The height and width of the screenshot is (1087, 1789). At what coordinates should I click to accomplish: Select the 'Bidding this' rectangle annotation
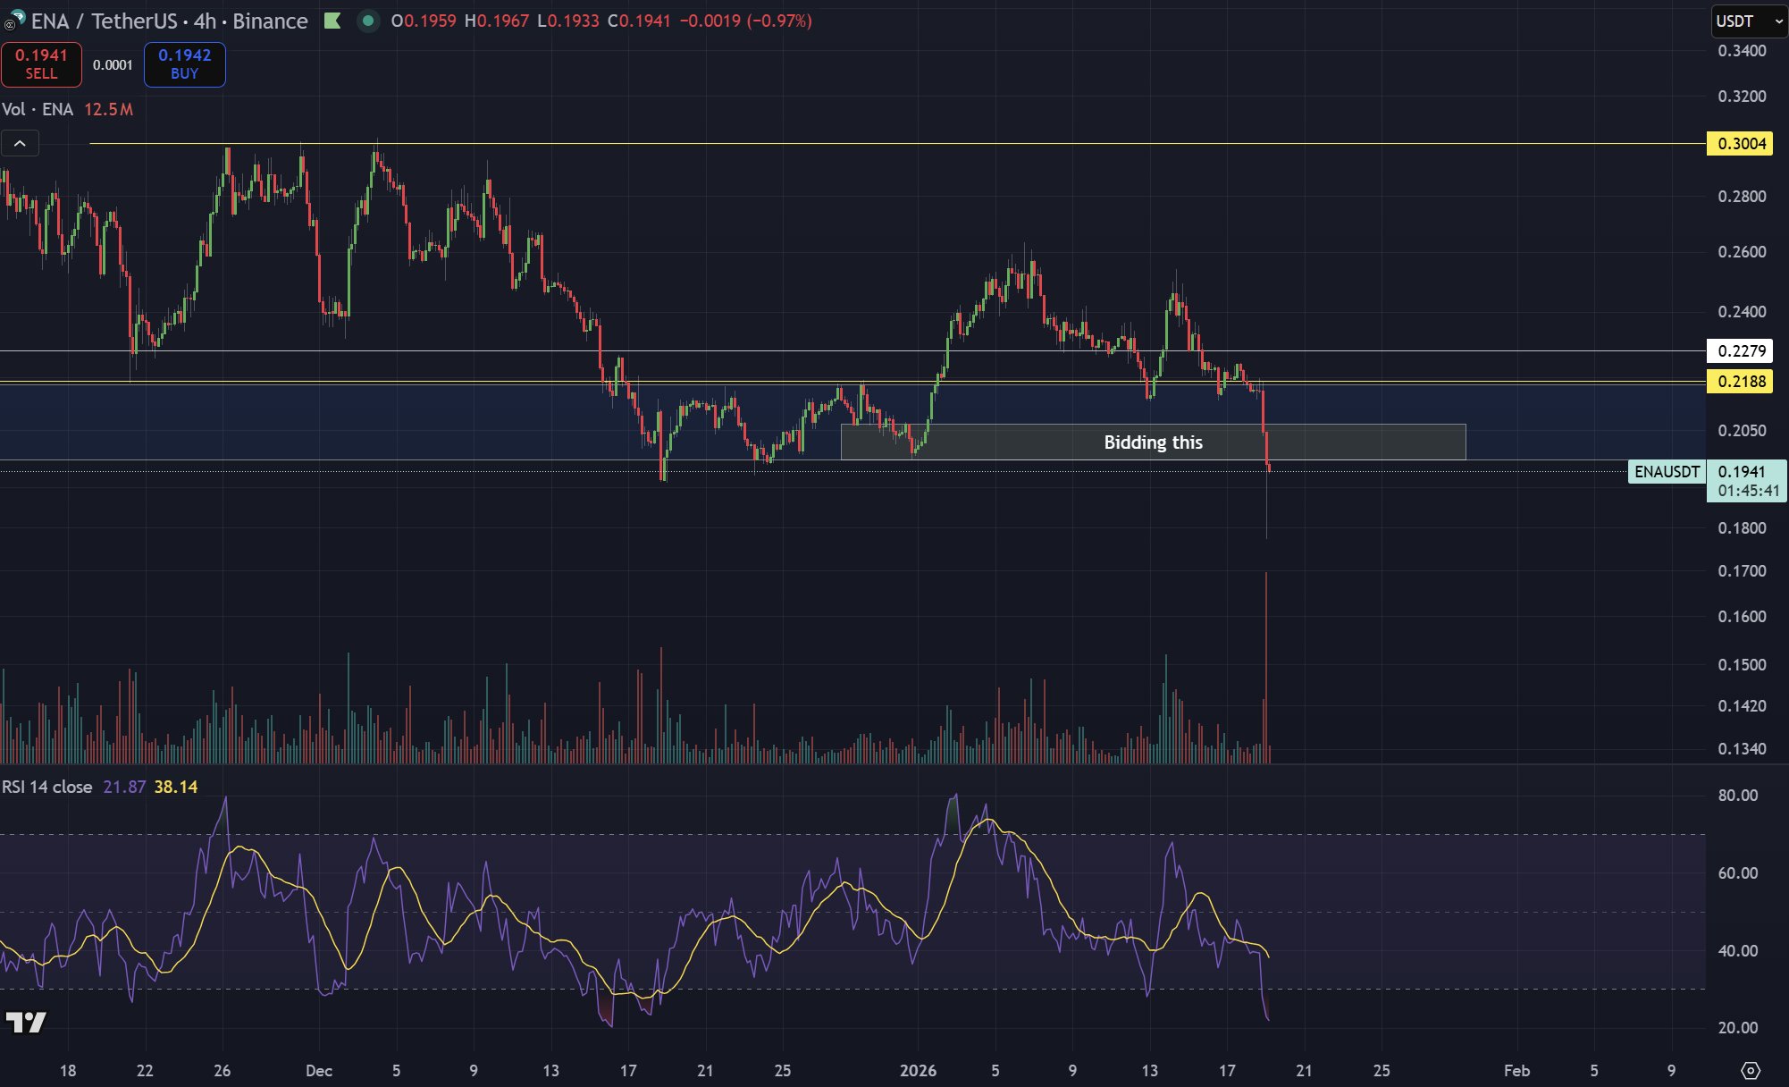(1153, 442)
